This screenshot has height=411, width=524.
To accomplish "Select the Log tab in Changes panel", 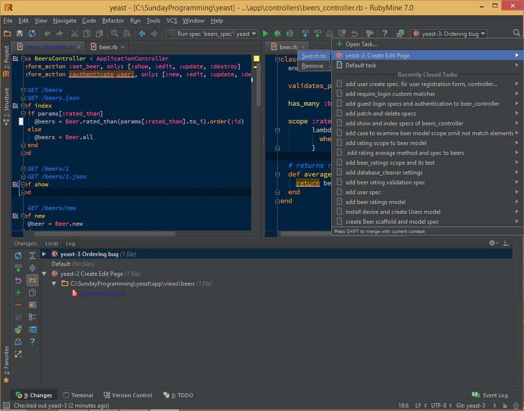I will pos(70,243).
